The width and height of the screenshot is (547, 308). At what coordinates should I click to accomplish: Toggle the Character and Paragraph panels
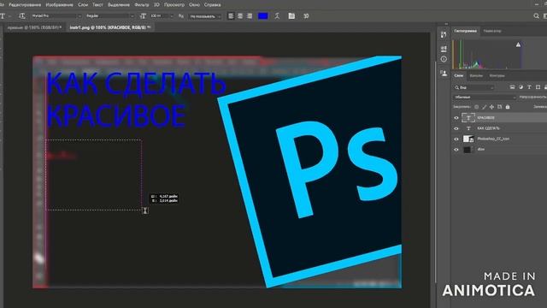(x=291, y=16)
